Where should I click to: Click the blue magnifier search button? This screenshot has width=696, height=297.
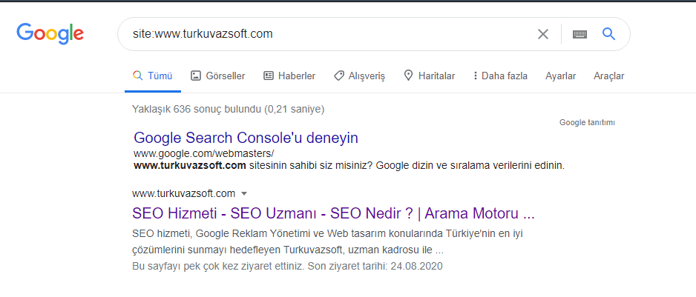pos(608,33)
